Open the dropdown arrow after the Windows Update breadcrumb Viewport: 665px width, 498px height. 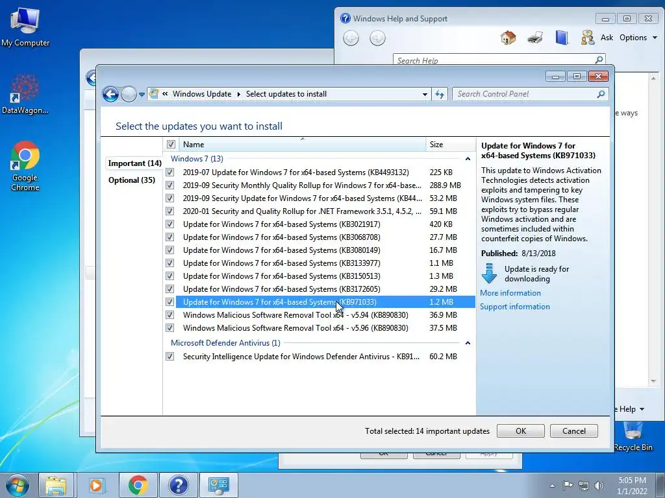(x=239, y=94)
